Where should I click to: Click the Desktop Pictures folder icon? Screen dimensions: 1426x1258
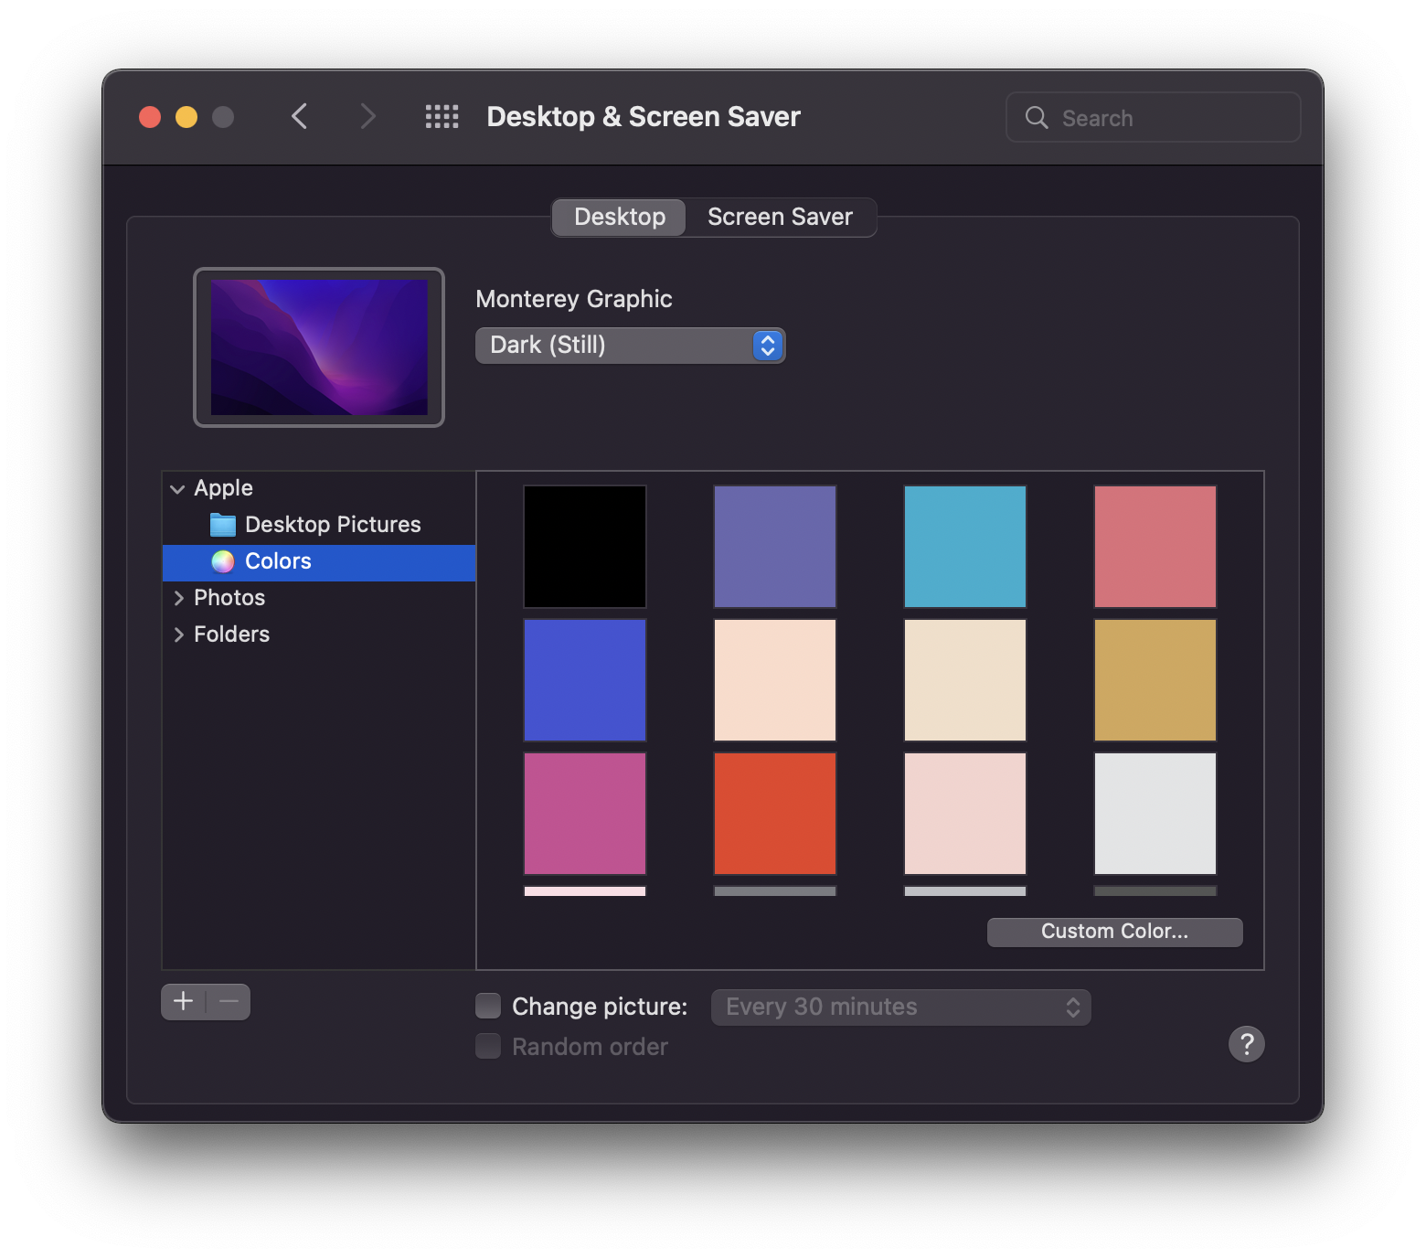pyautogui.click(x=223, y=524)
